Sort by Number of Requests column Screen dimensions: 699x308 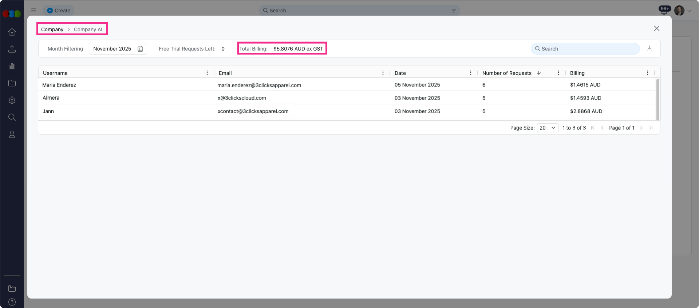[507, 73]
